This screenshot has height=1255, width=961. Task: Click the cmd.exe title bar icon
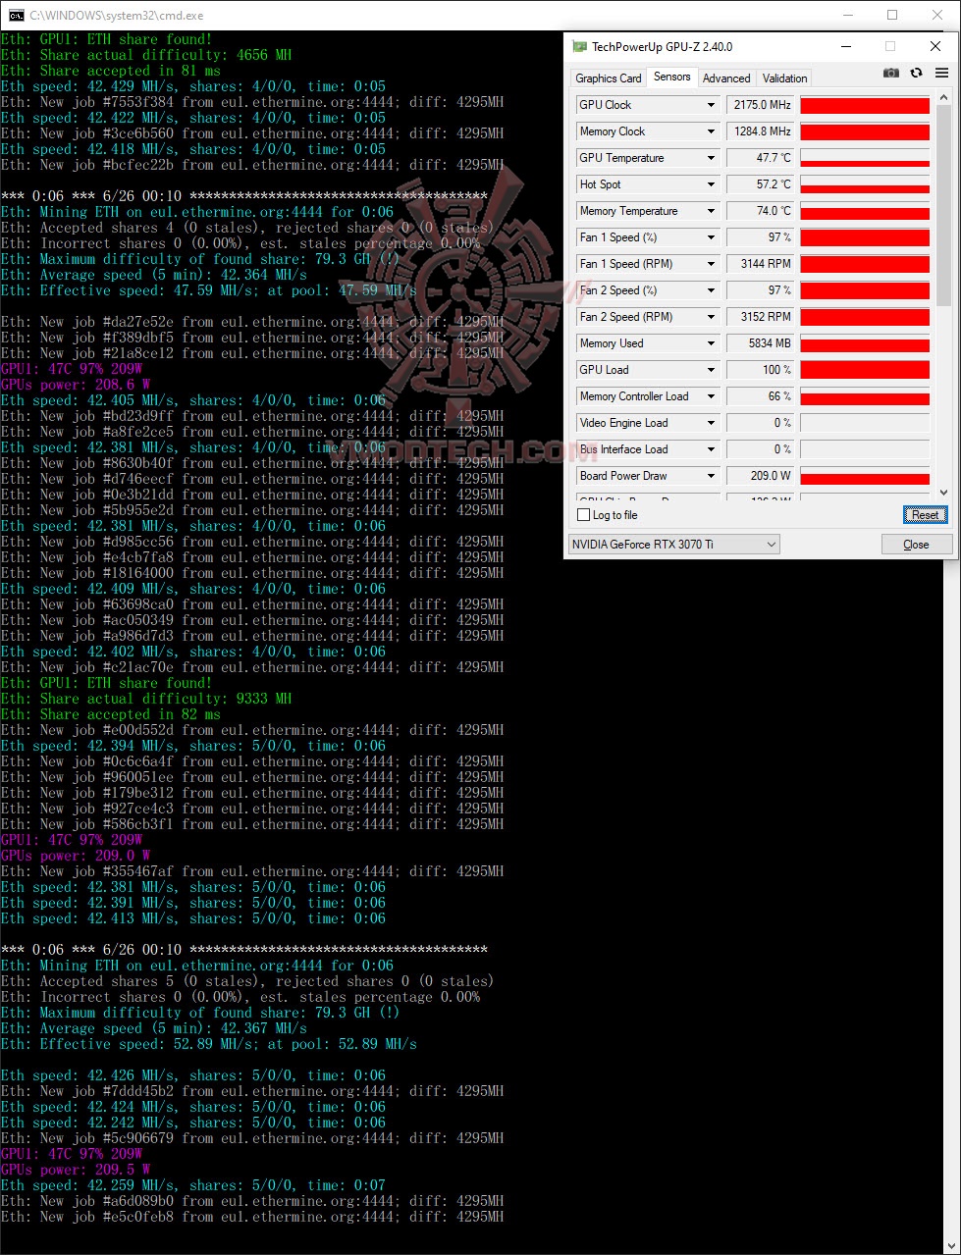[x=17, y=15]
